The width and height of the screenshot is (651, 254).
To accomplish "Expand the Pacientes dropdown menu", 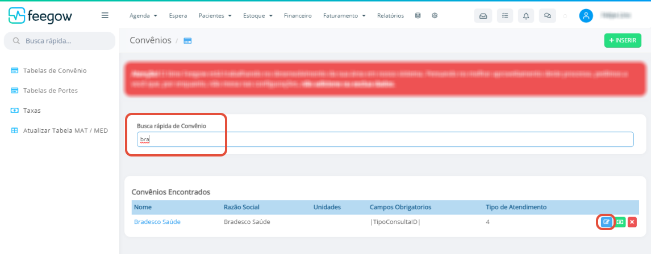I will tap(215, 16).
